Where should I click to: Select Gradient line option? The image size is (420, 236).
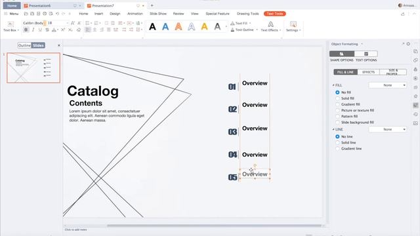pyautogui.click(x=337, y=149)
